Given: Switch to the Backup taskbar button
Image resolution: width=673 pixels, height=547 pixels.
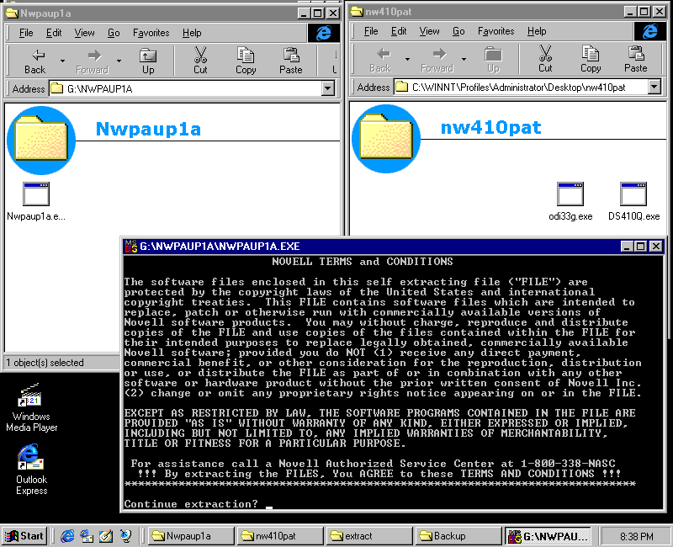Looking at the screenshot, I should (458, 536).
